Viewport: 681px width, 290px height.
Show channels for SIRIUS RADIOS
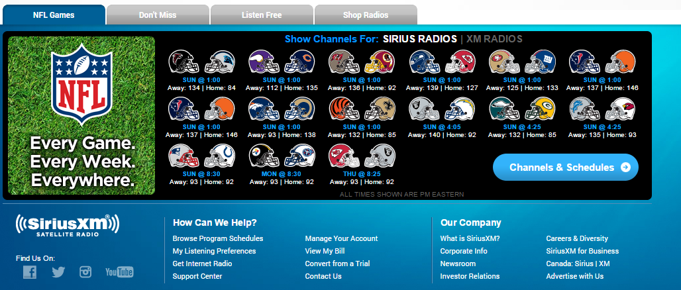click(419, 39)
